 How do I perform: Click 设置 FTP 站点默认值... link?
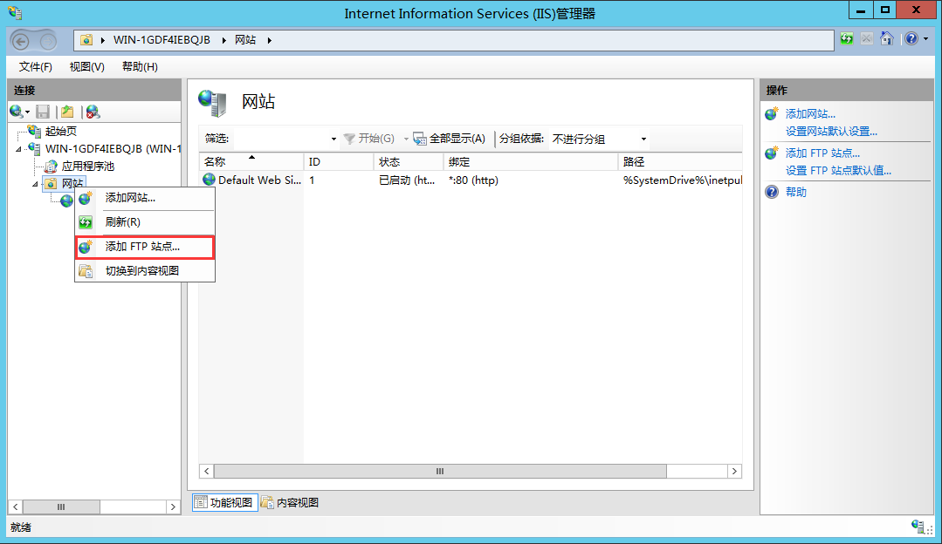tap(838, 171)
